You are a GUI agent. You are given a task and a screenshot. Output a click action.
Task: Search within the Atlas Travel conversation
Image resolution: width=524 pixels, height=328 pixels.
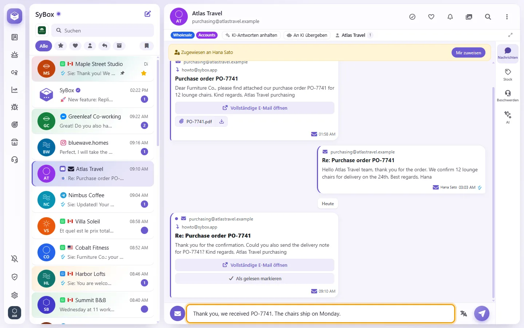tap(488, 17)
